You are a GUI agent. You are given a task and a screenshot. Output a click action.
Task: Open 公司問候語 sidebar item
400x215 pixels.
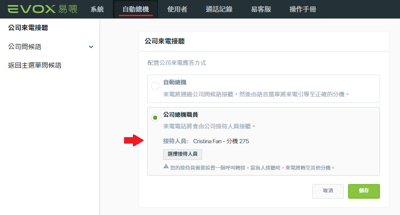point(25,47)
